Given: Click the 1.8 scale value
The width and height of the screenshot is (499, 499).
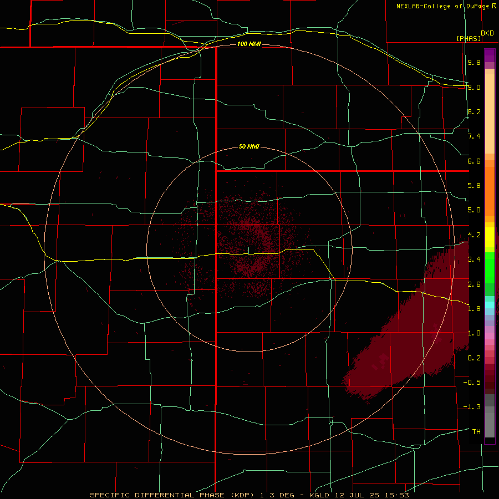Looking at the screenshot, I should [x=474, y=309].
